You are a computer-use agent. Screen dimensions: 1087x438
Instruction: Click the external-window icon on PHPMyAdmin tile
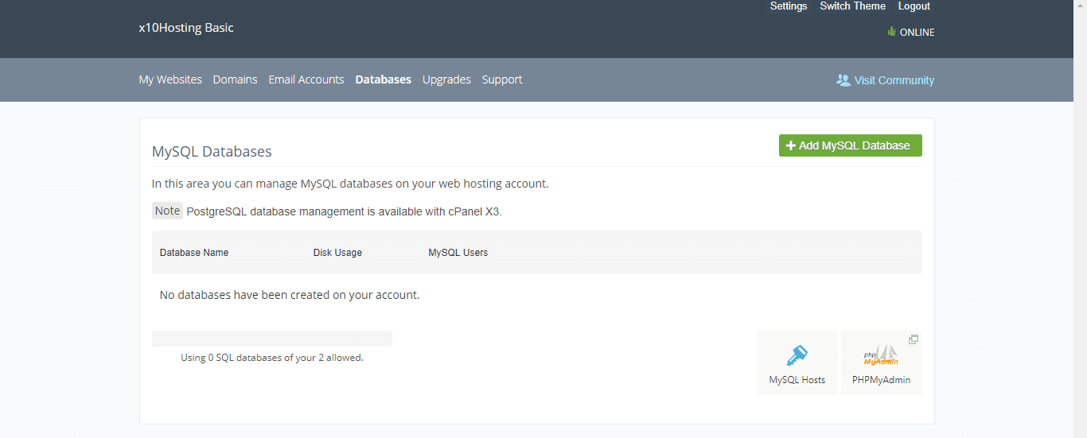coord(914,339)
